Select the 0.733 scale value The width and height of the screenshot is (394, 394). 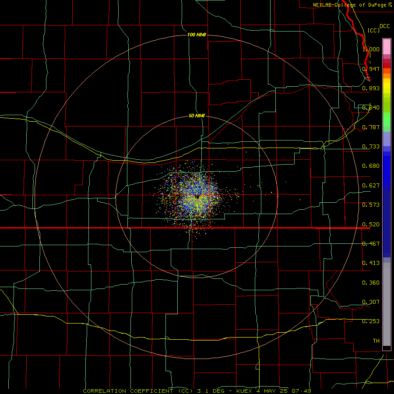371,147
